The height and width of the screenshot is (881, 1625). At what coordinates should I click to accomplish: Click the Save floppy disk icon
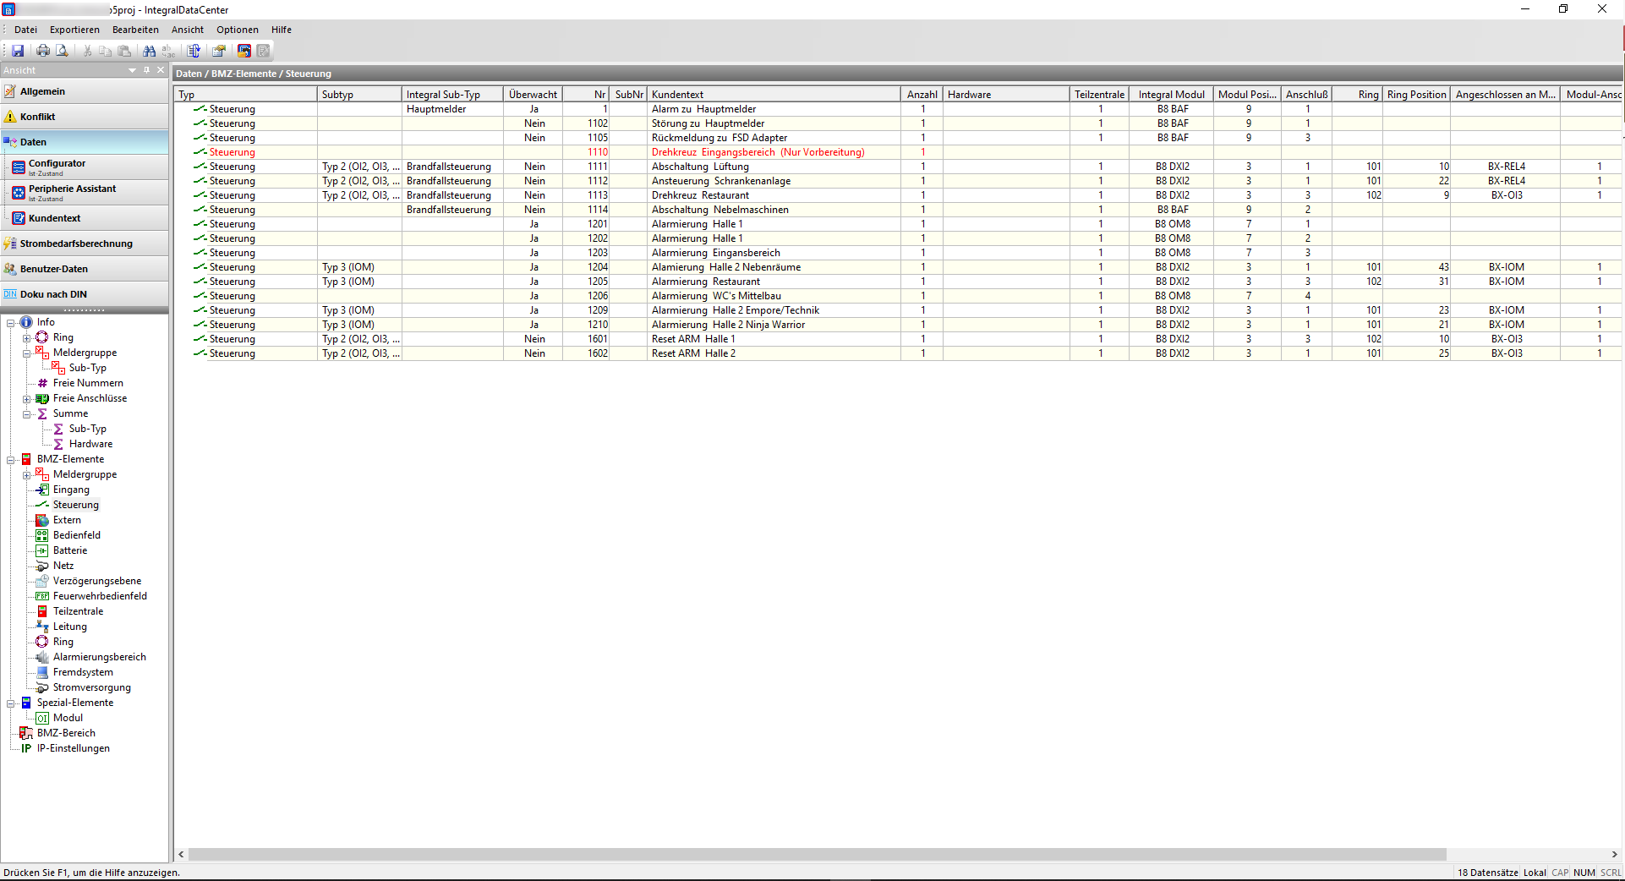(x=18, y=51)
